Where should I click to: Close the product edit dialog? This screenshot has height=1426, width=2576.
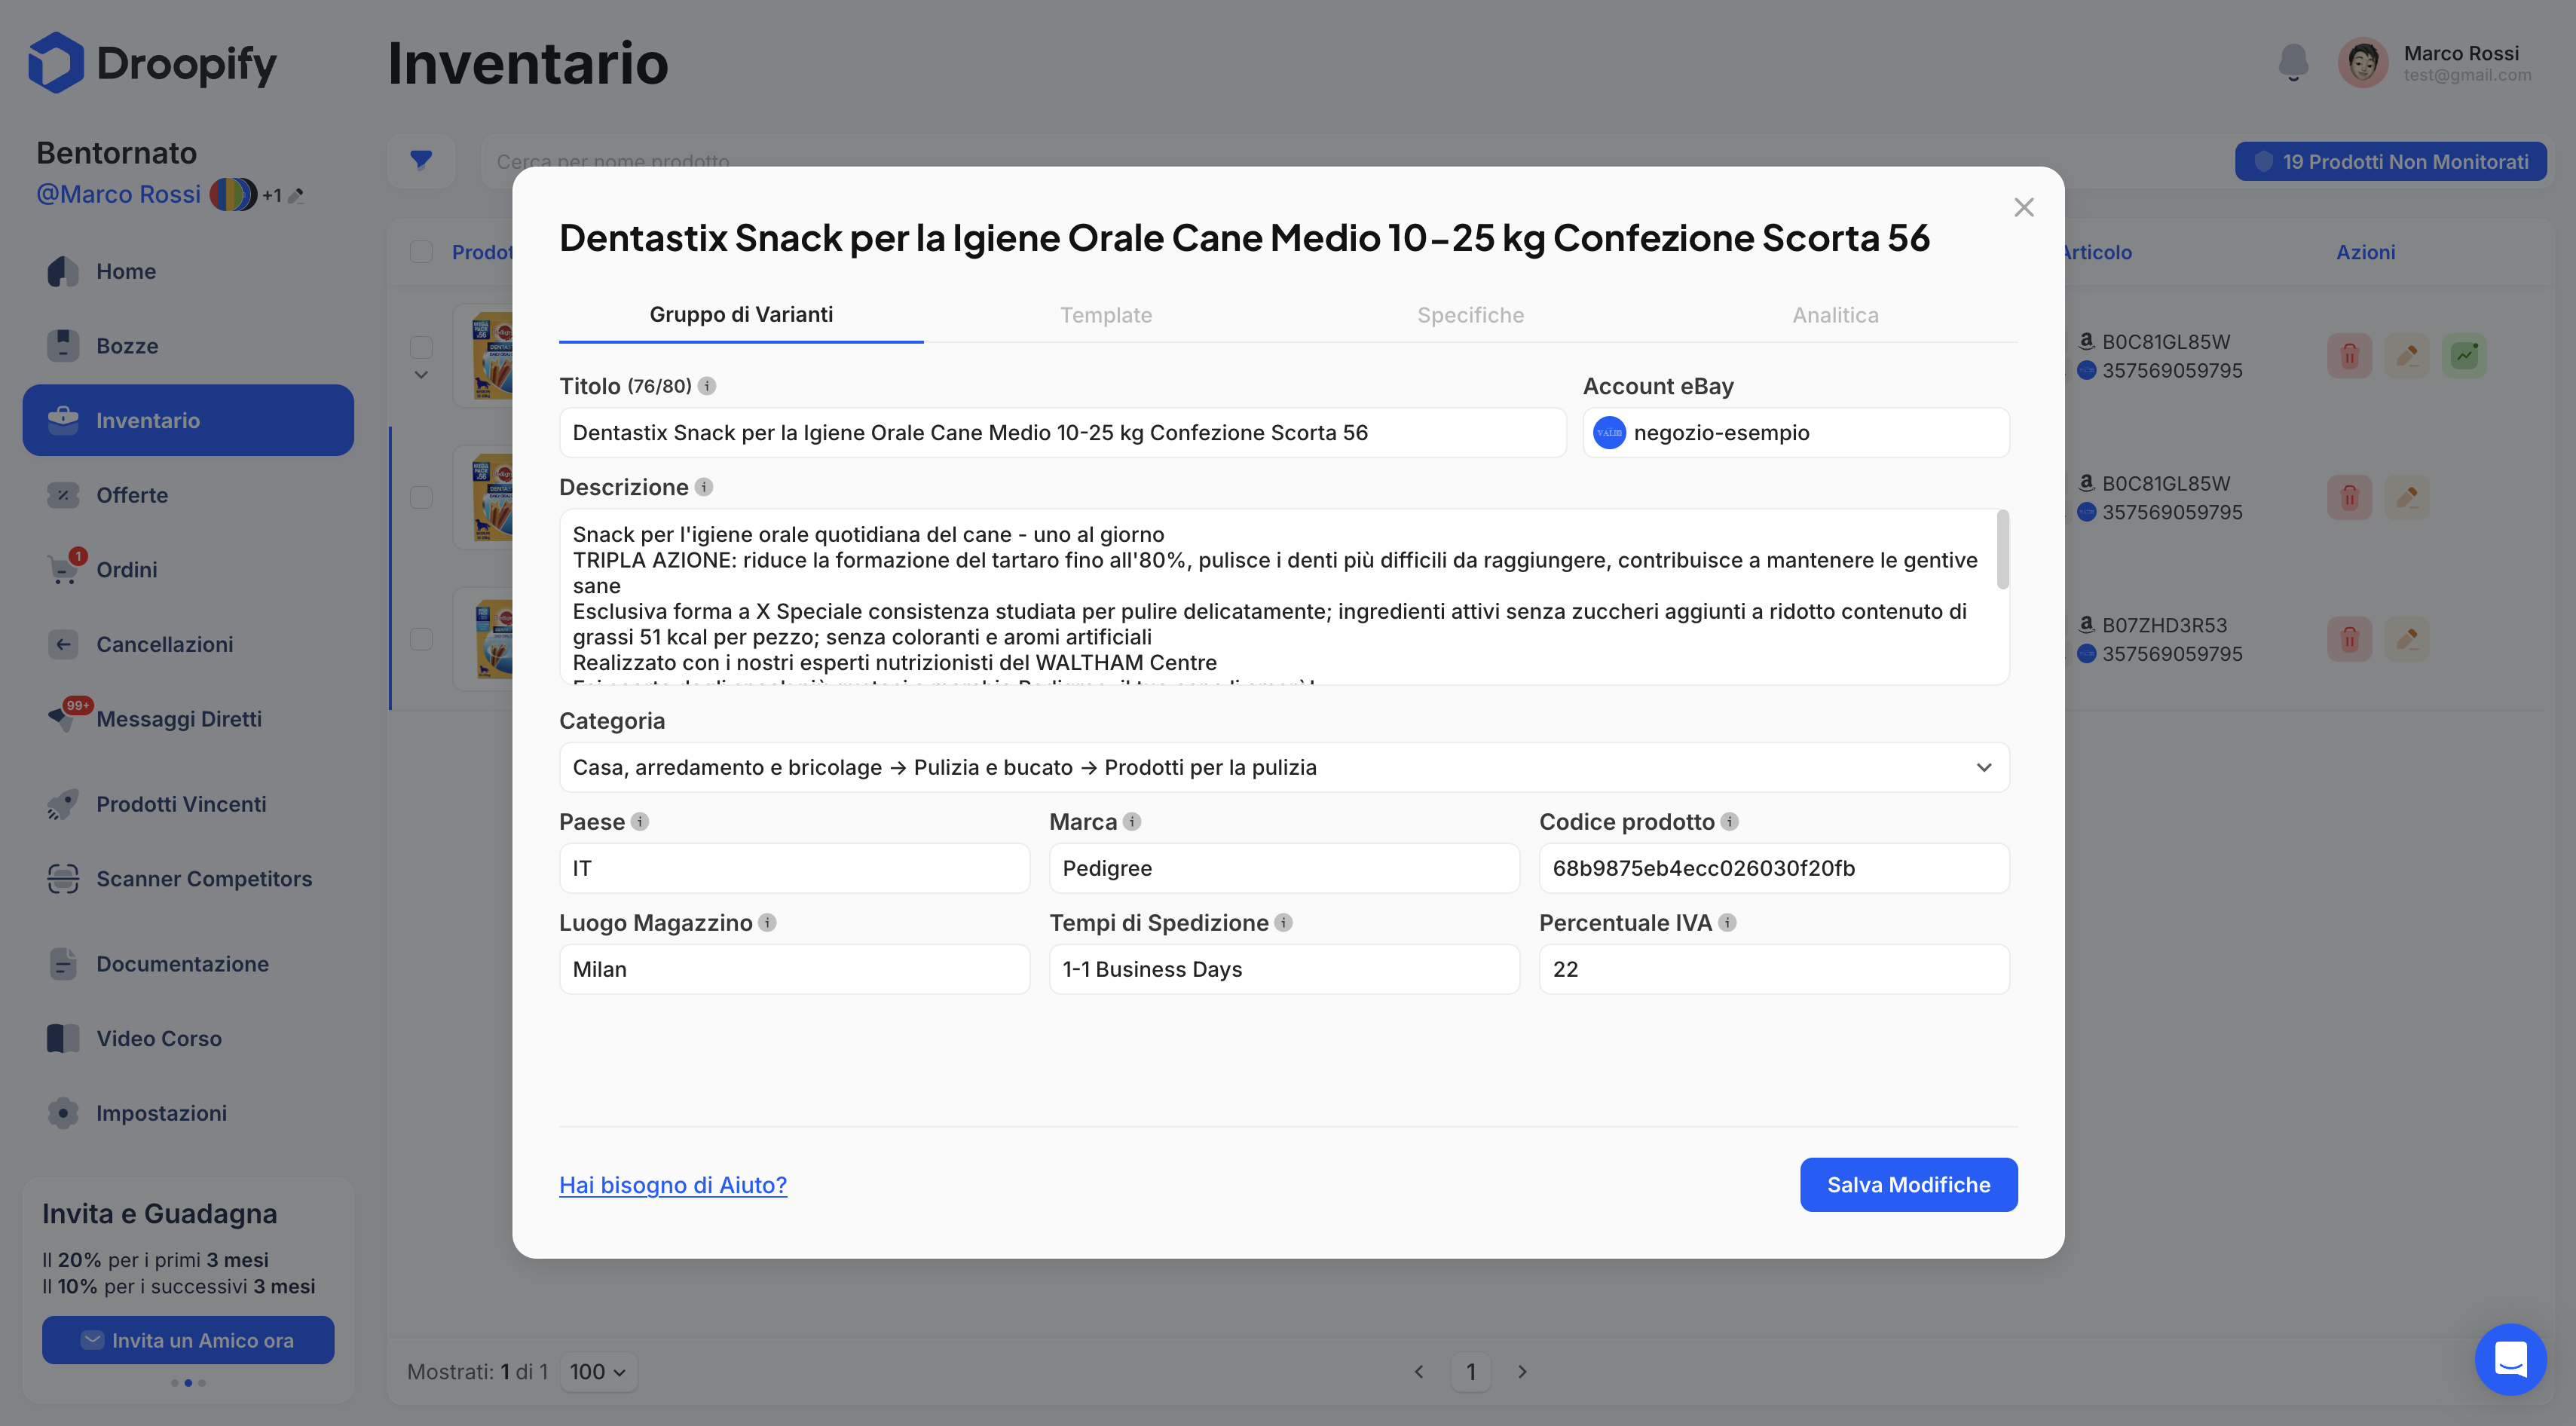(2024, 207)
